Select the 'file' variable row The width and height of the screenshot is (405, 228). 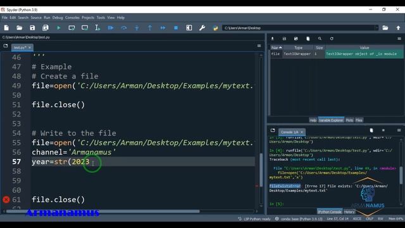pos(337,54)
